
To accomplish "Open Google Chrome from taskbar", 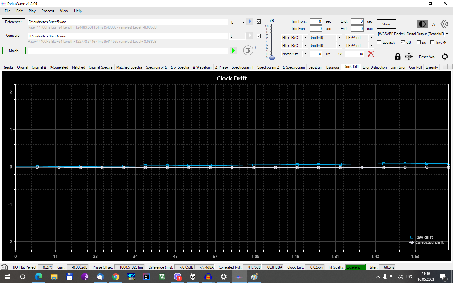I will pyautogui.click(x=116, y=277).
